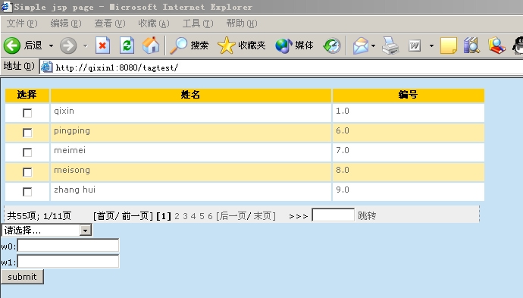Viewport: 523px width, 298px height.
Task: Click the Stop loading red X icon
Action: [102, 45]
